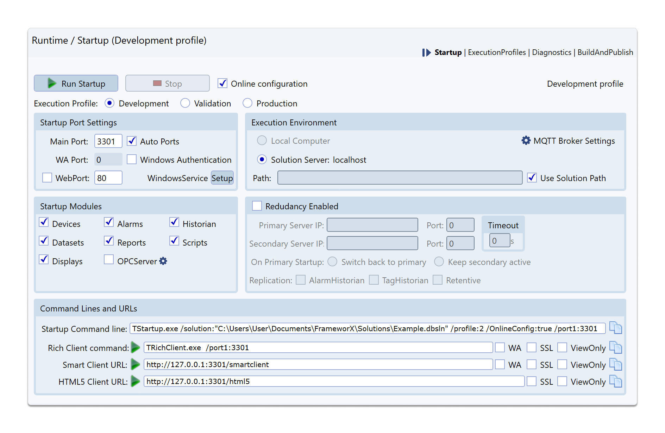Click the WindowsService Setup button
Image resolution: width=665 pixels, height=433 pixels.
pos(222,178)
